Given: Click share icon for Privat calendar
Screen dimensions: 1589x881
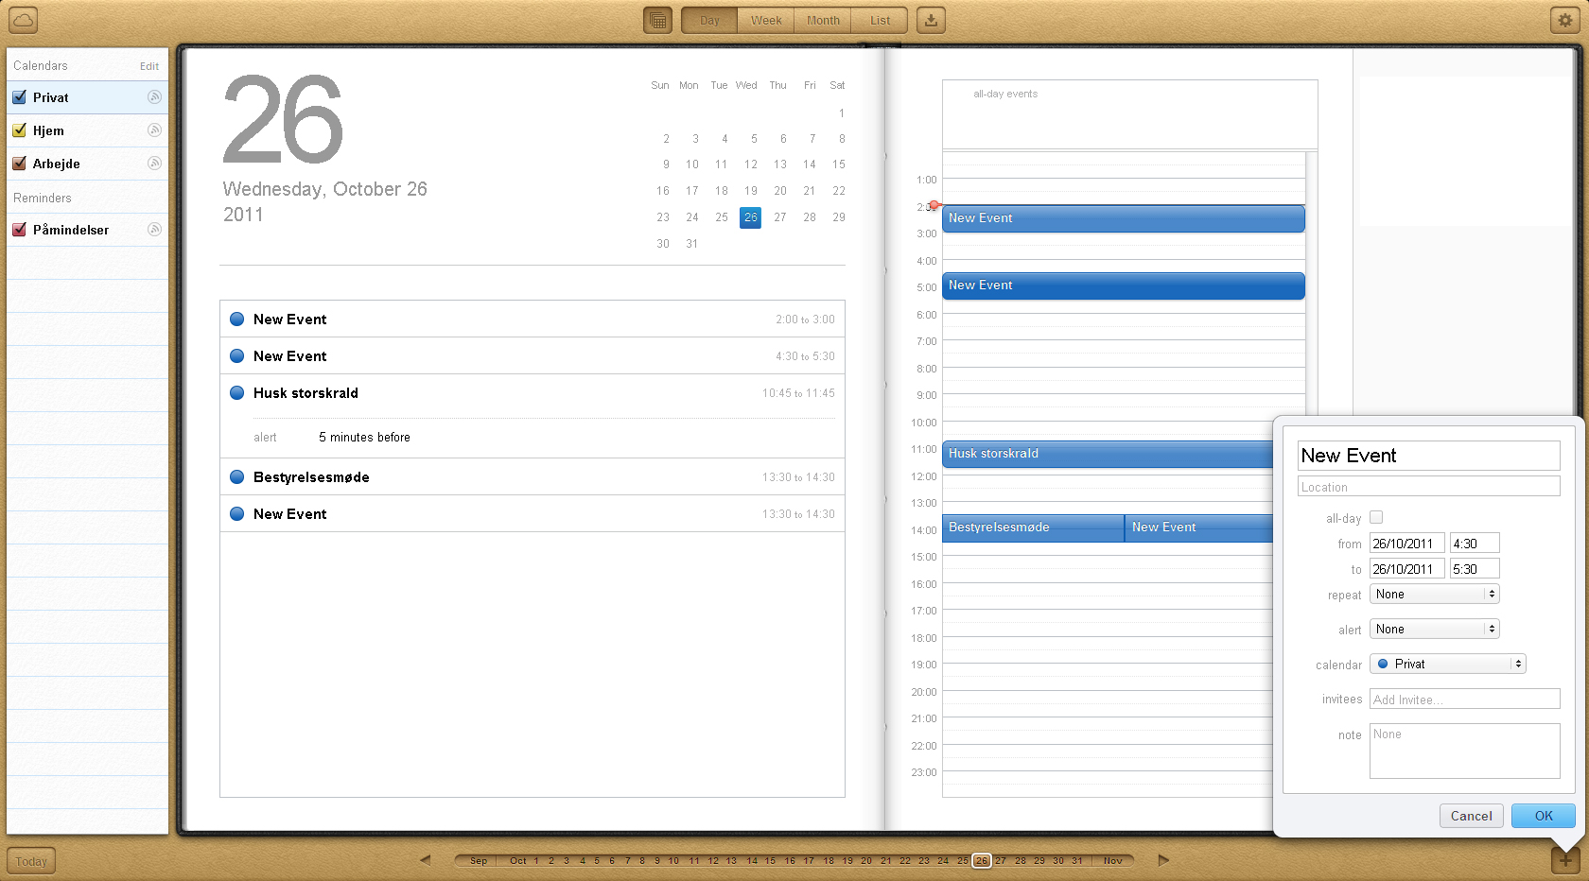Looking at the screenshot, I should tap(154, 97).
